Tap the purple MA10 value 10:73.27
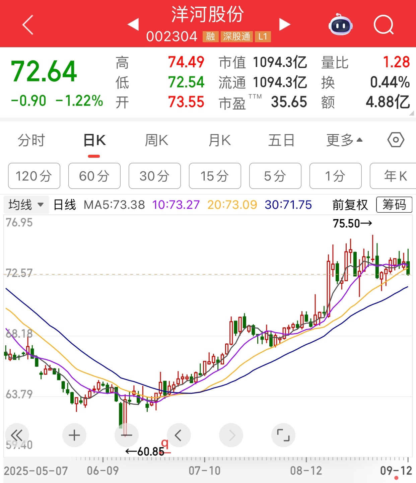This screenshot has height=483, width=416. click(x=176, y=204)
